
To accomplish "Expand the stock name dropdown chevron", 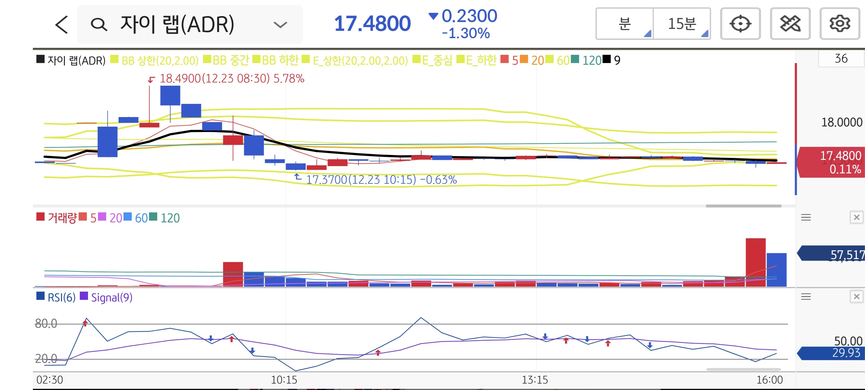I will click(280, 25).
